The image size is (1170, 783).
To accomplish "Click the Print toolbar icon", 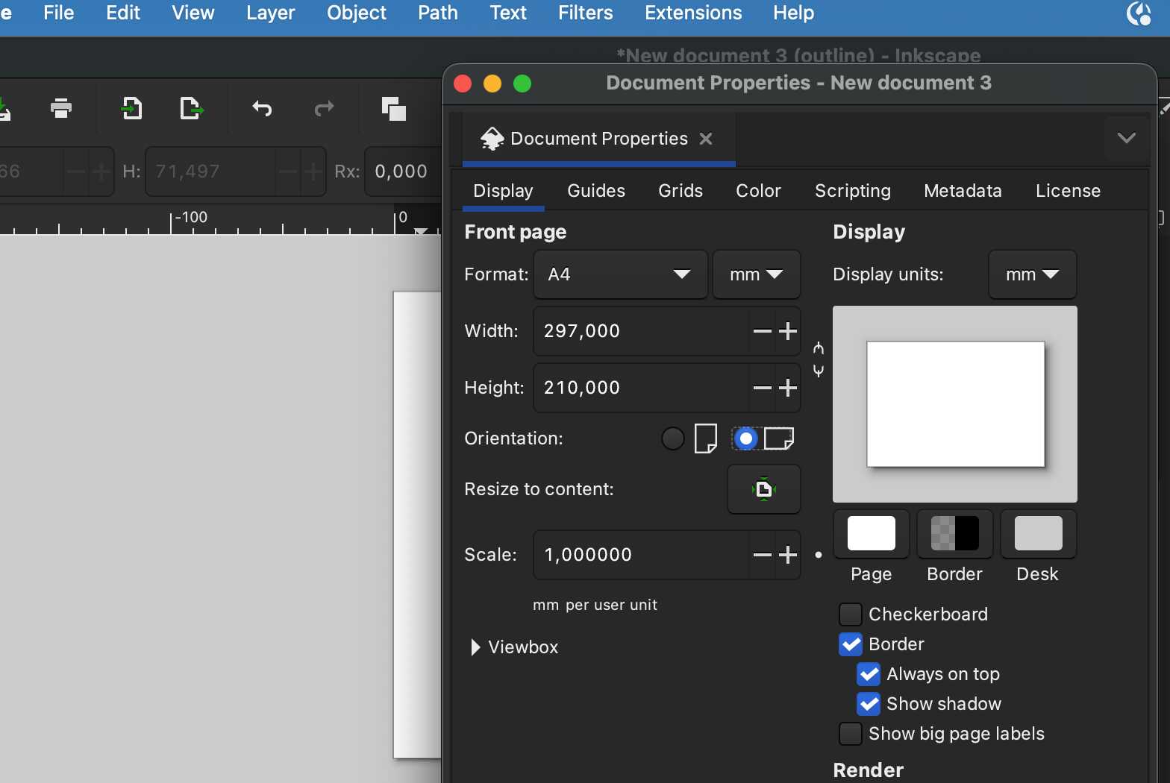I will [x=61, y=109].
